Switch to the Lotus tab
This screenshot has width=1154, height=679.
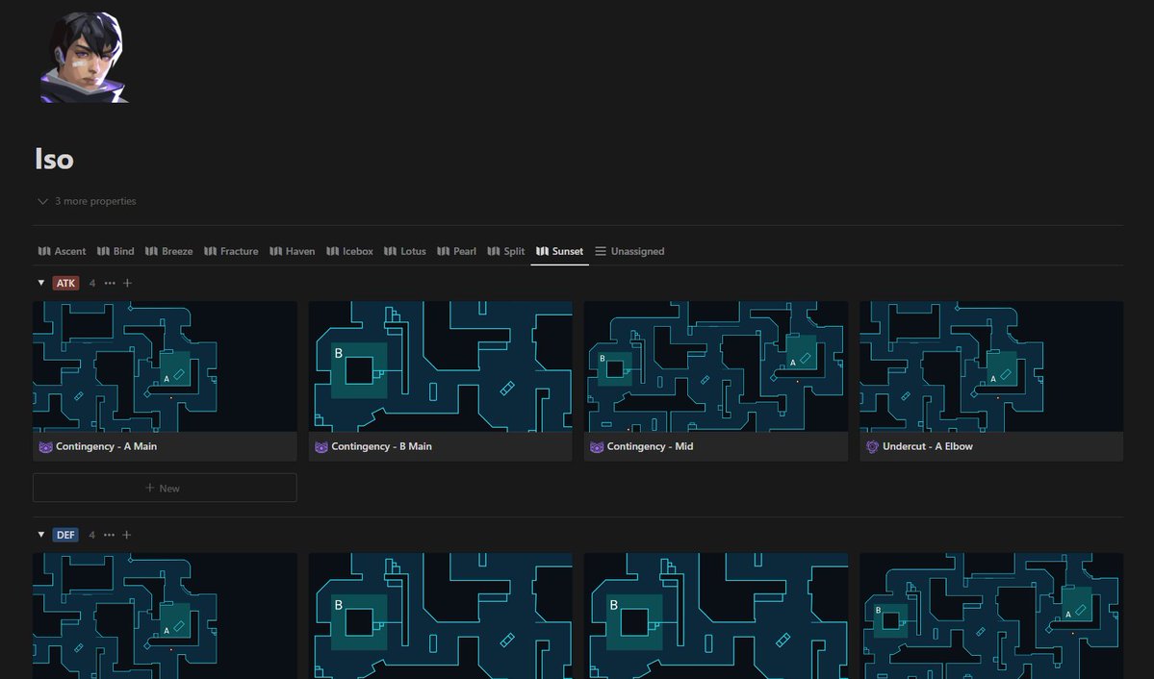coord(405,252)
